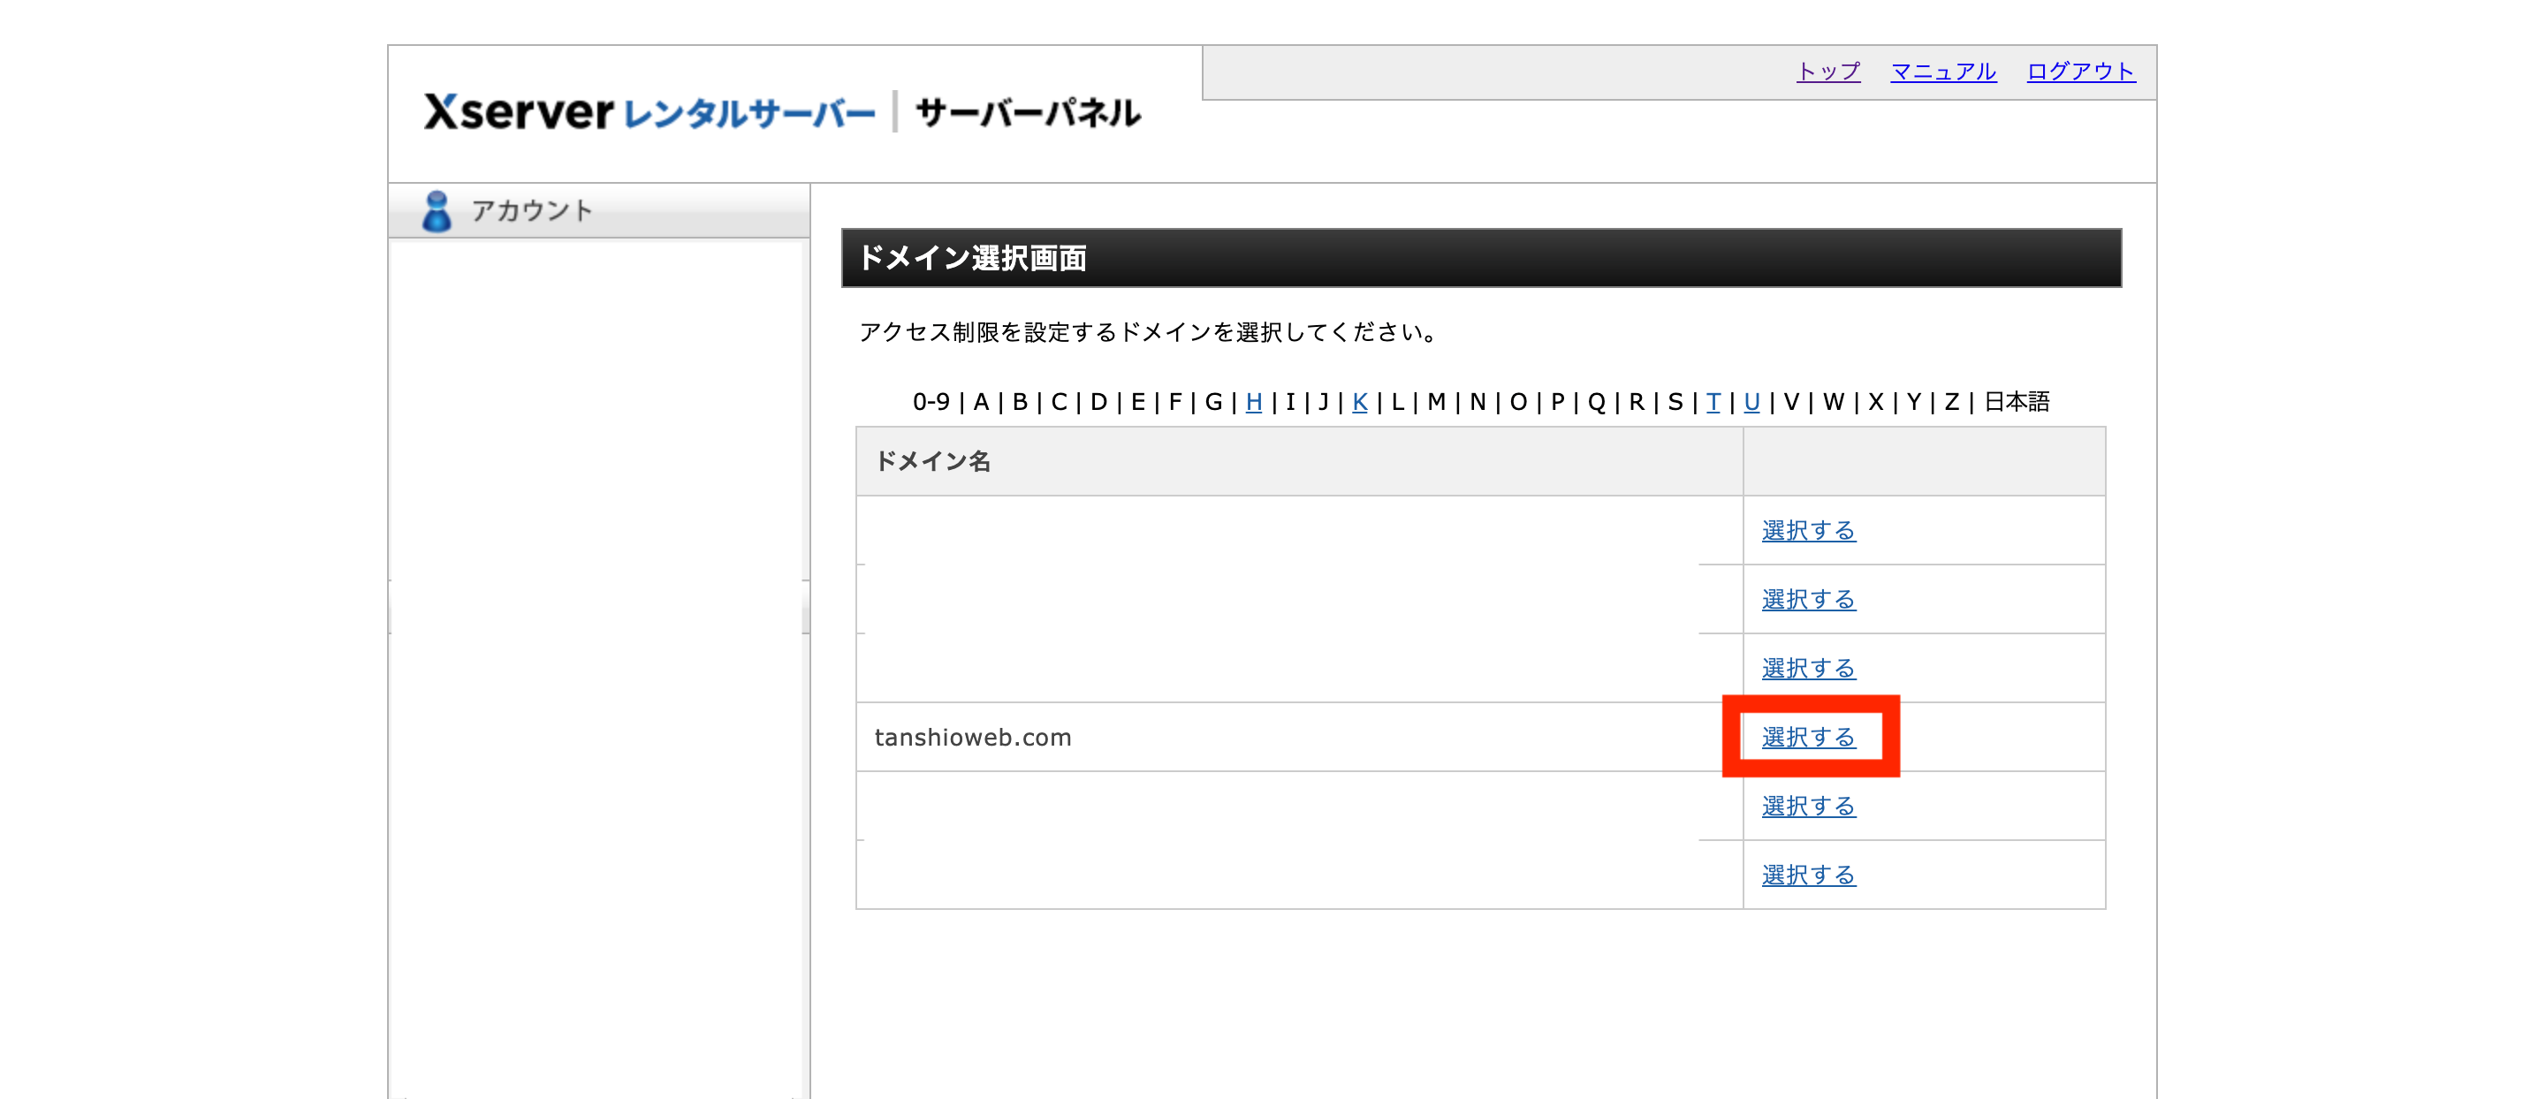The image size is (2545, 1099).
Task: Open the トップ link in header
Action: pos(1827,72)
